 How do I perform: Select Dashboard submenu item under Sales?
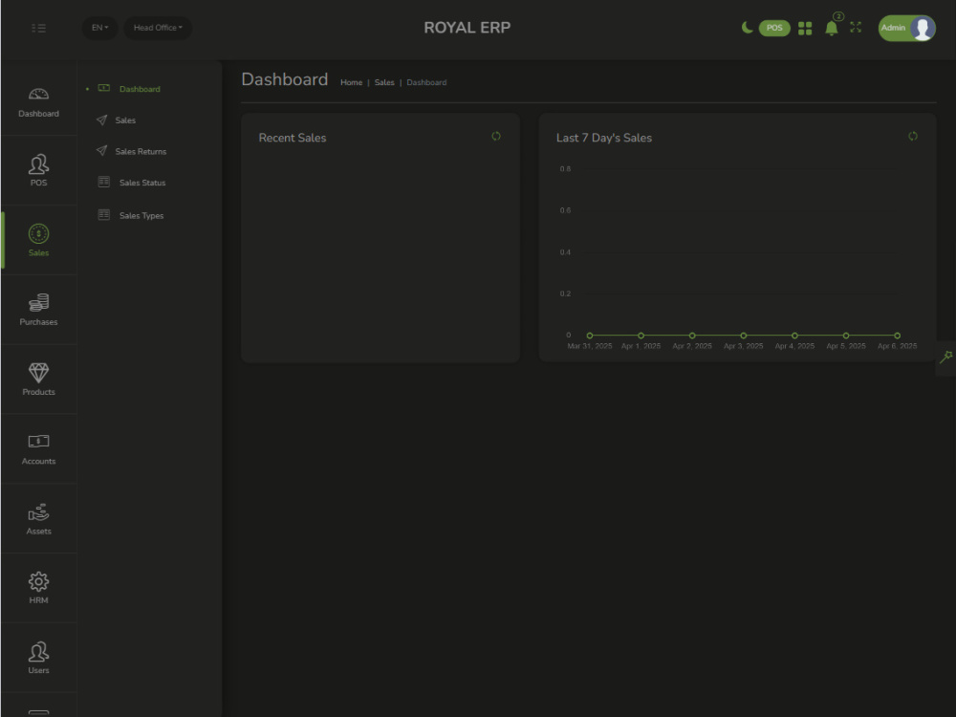click(140, 89)
